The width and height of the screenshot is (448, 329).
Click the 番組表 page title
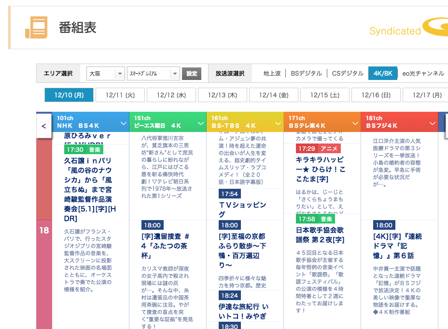[78, 27]
